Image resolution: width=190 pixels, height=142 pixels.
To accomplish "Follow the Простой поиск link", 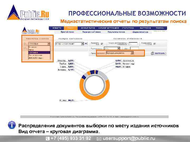I will (67, 32).
